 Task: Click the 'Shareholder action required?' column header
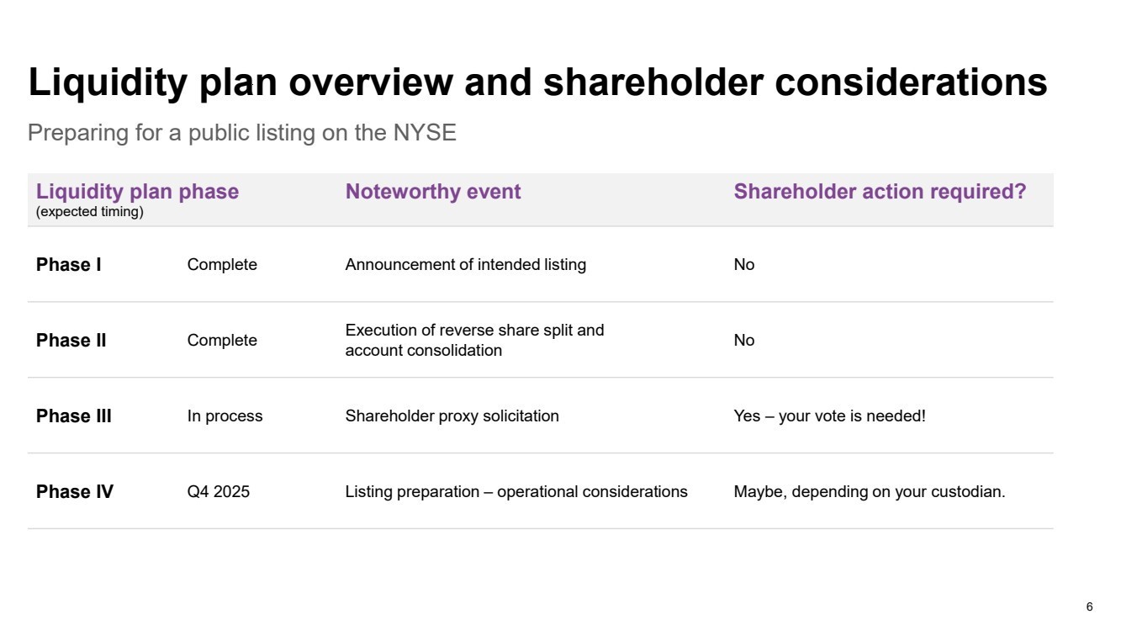pyautogui.click(x=880, y=192)
